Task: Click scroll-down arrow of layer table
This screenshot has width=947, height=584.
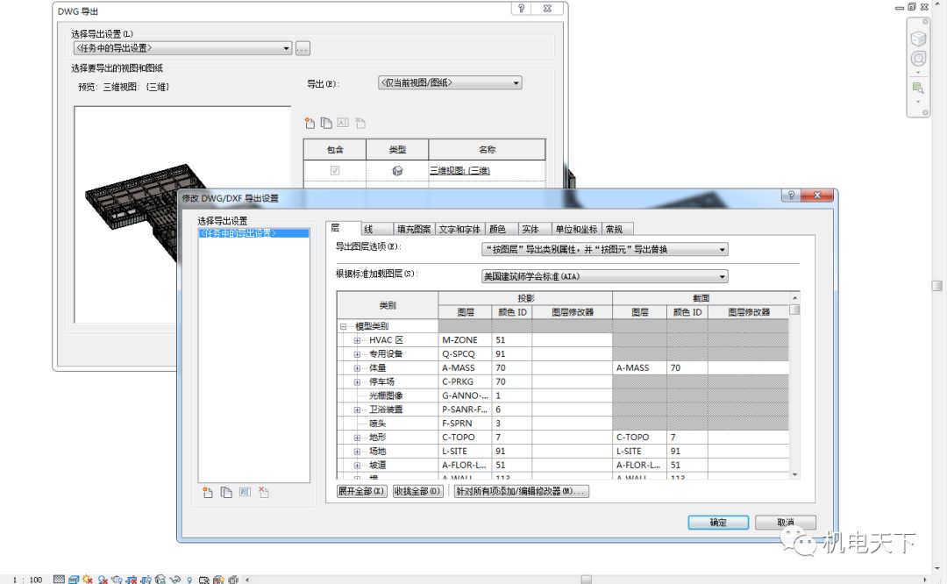Action: tap(794, 475)
